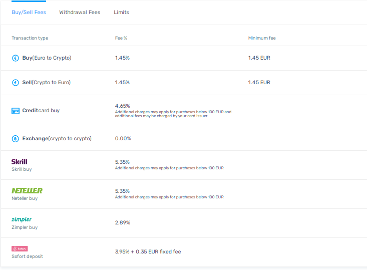Click the Transaction type column header
The width and height of the screenshot is (367, 270).
[30, 38]
